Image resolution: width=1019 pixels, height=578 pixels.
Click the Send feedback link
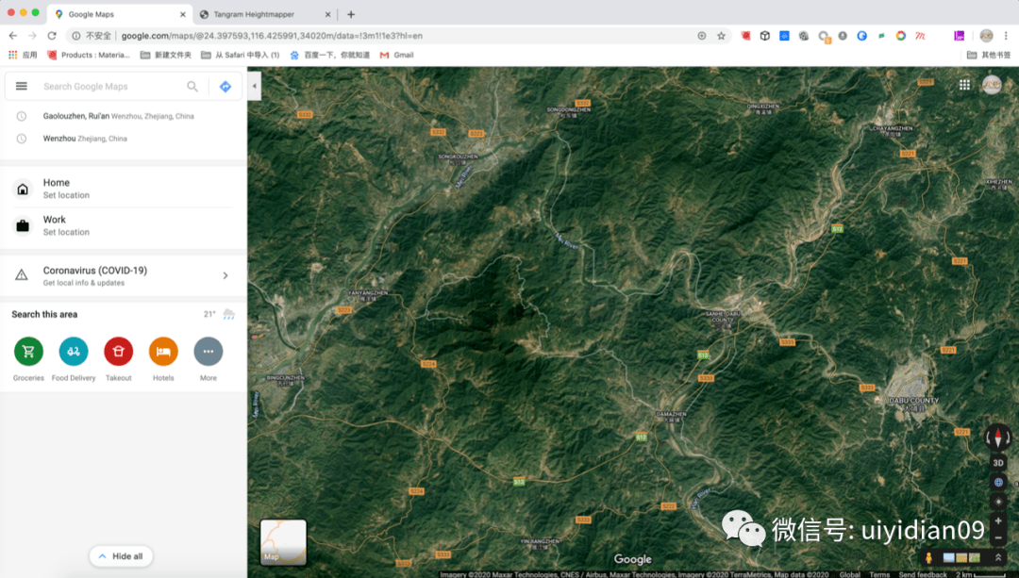point(922,572)
